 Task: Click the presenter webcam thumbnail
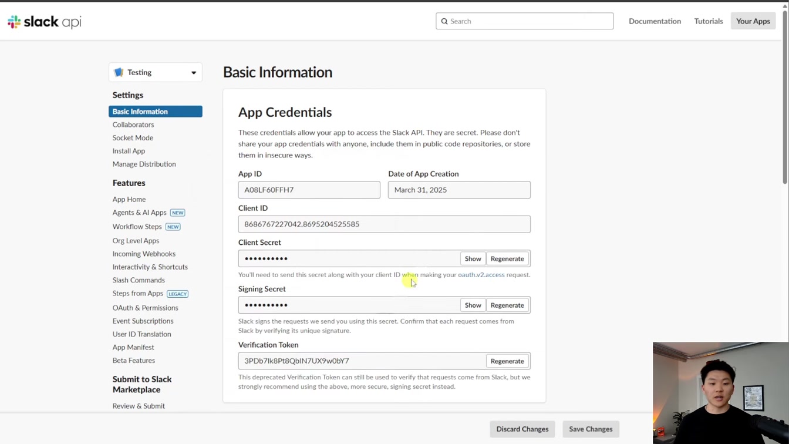coord(721,393)
